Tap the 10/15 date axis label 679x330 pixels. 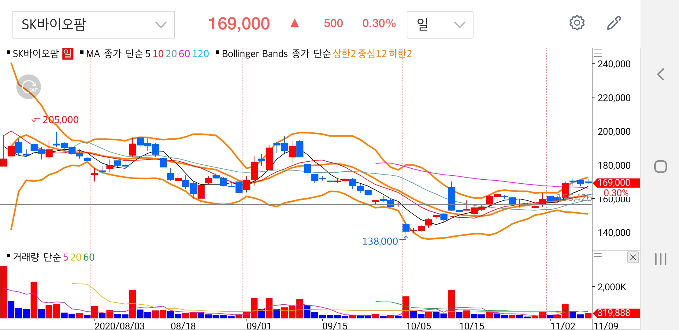[472, 326]
